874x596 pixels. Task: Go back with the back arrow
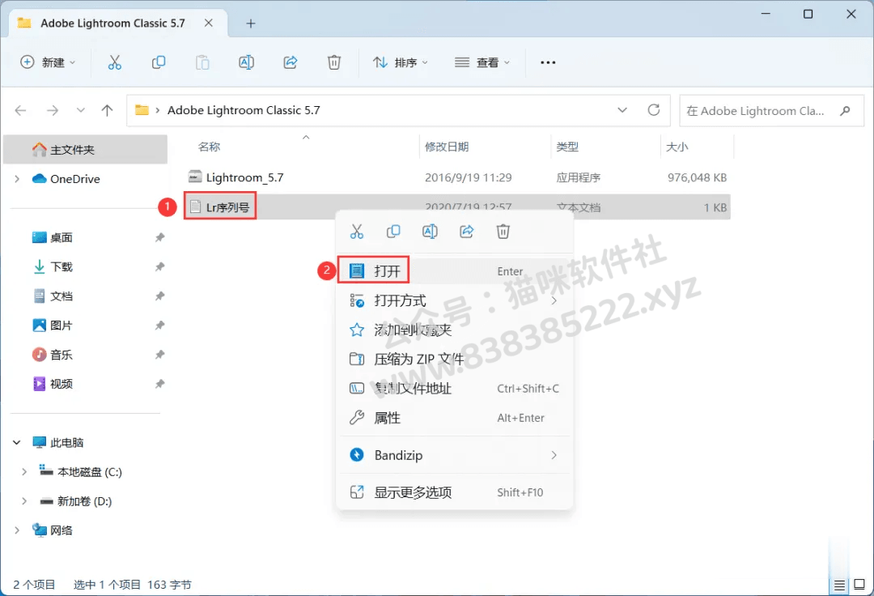pos(20,110)
